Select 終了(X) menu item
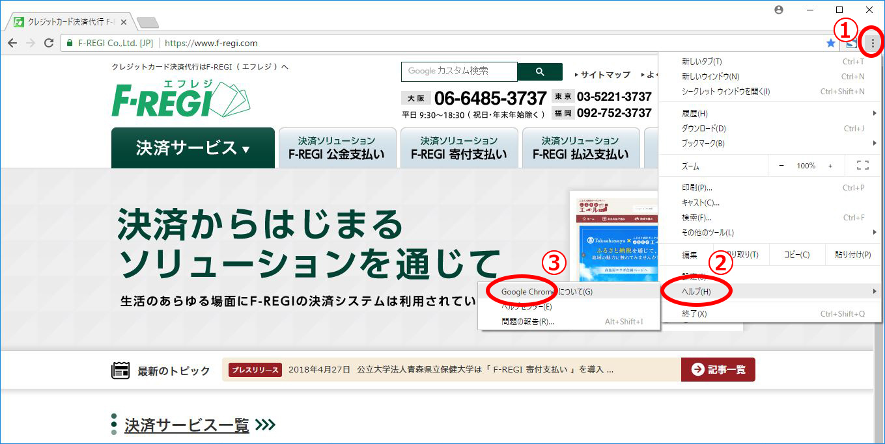The image size is (885, 444). pos(770,314)
